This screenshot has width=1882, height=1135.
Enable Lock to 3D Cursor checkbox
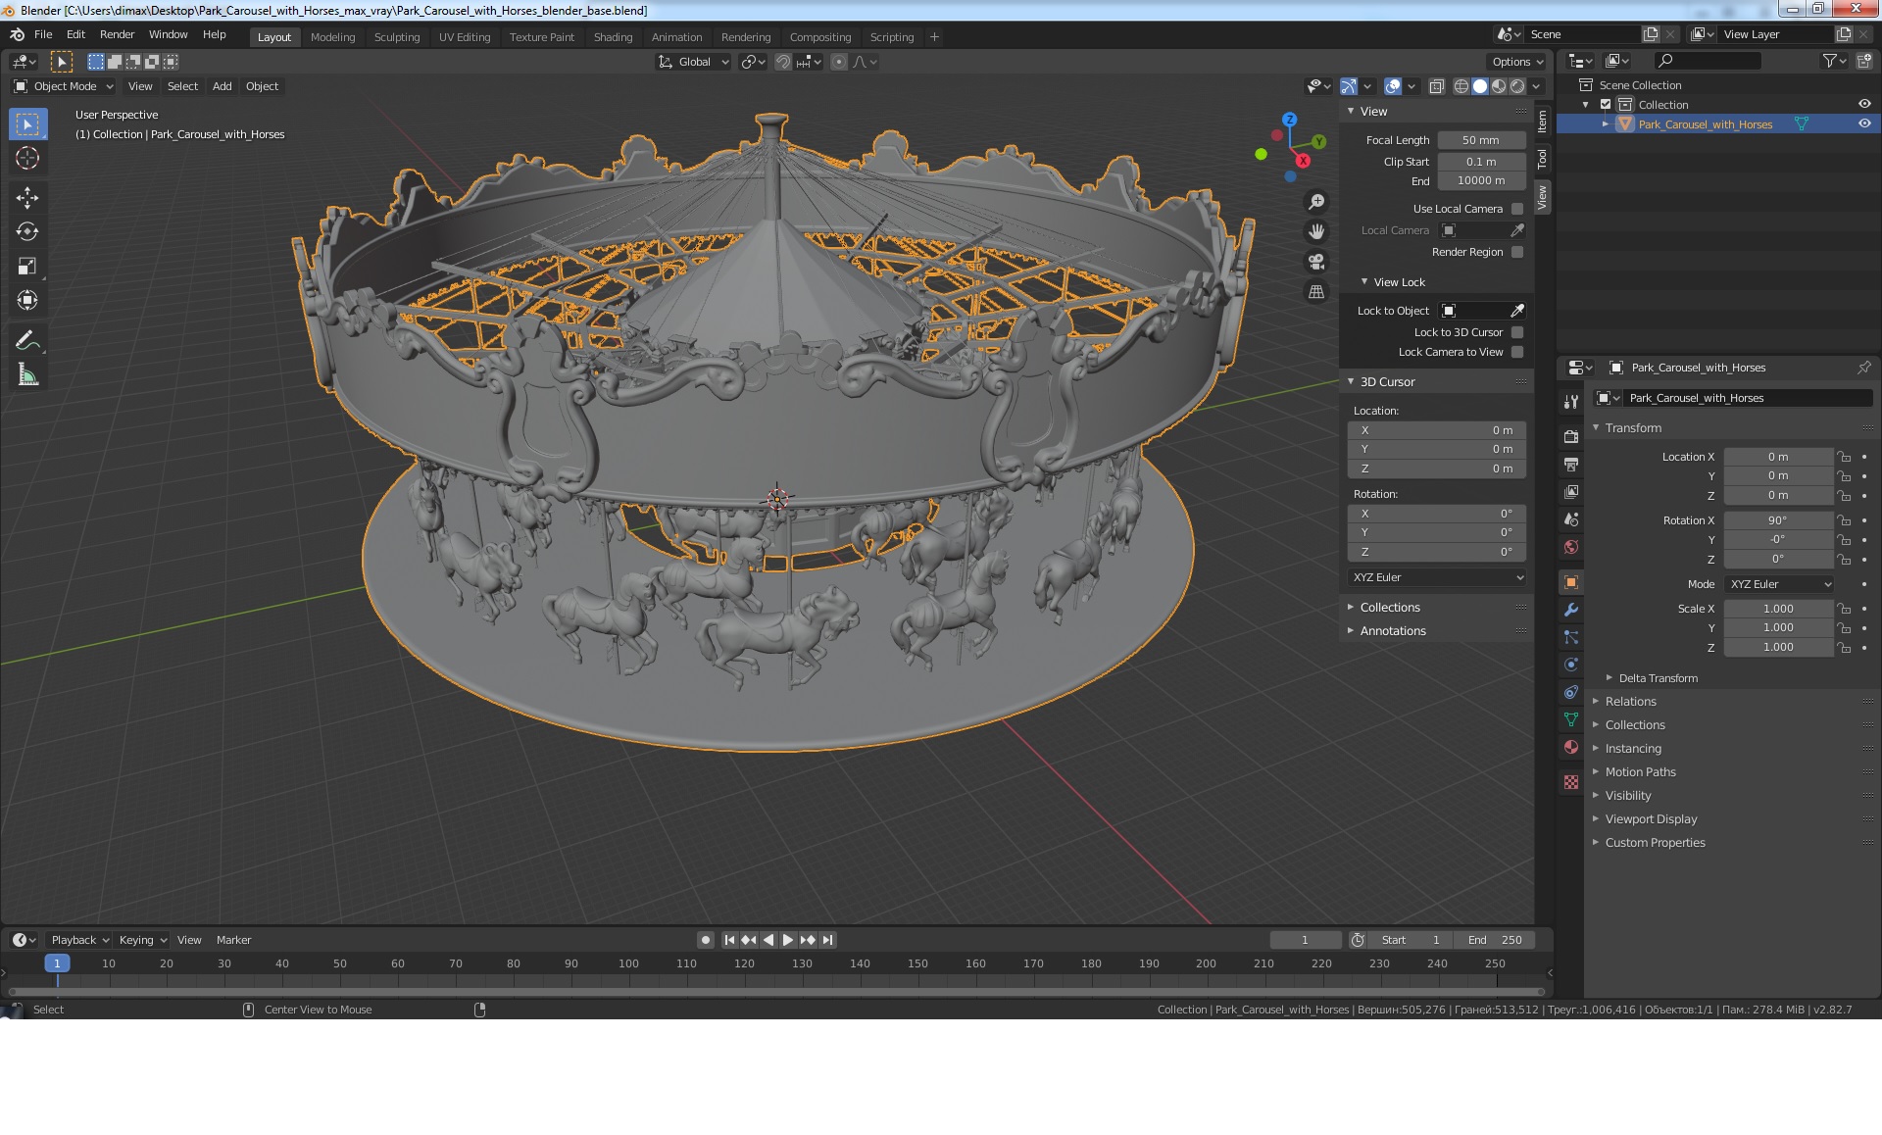click(x=1517, y=332)
